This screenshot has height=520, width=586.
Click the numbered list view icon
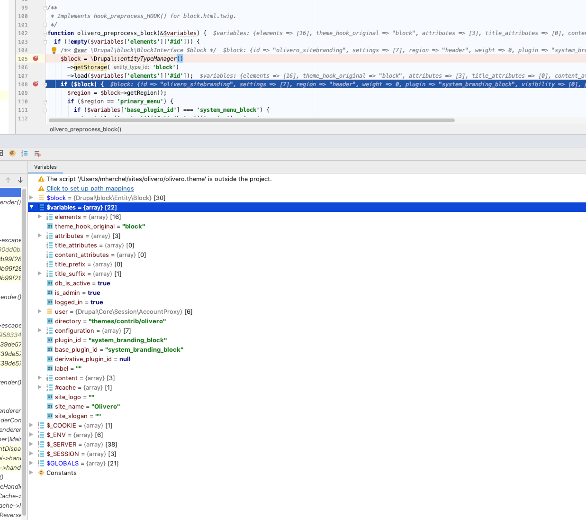pos(24,153)
